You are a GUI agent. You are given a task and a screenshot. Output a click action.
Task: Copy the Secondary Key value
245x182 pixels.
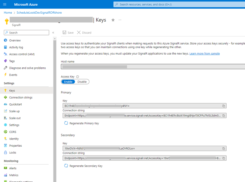224,148
